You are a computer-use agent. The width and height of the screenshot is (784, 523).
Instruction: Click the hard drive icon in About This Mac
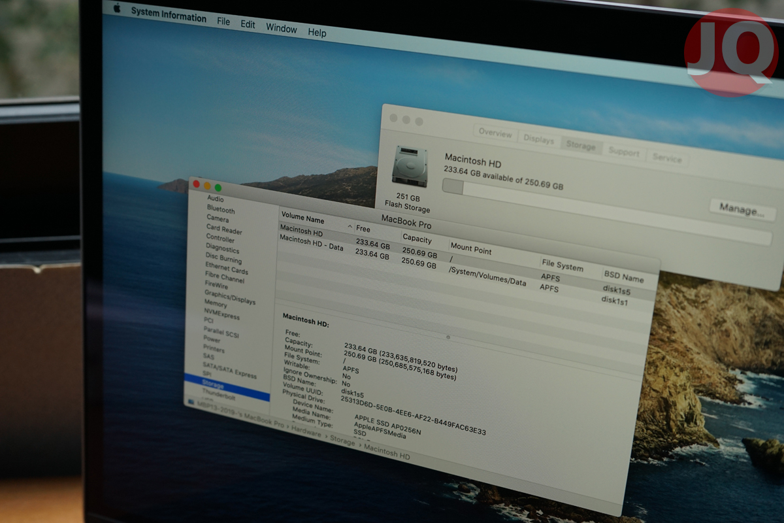click(x=410, y=167)
